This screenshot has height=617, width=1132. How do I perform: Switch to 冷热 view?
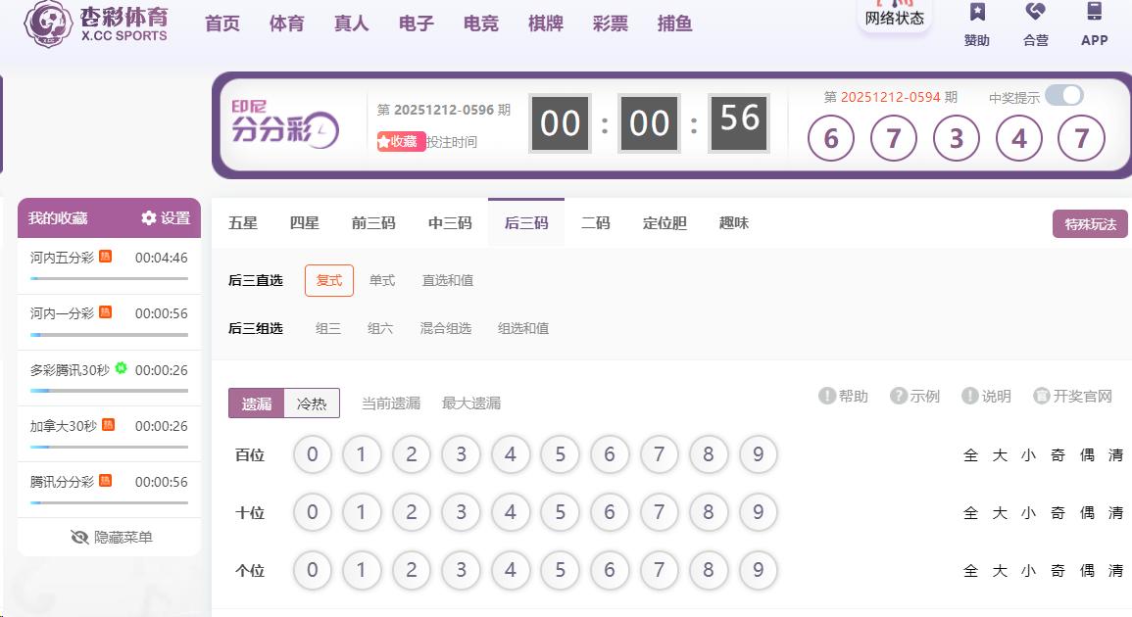click(x=312, y=403)
